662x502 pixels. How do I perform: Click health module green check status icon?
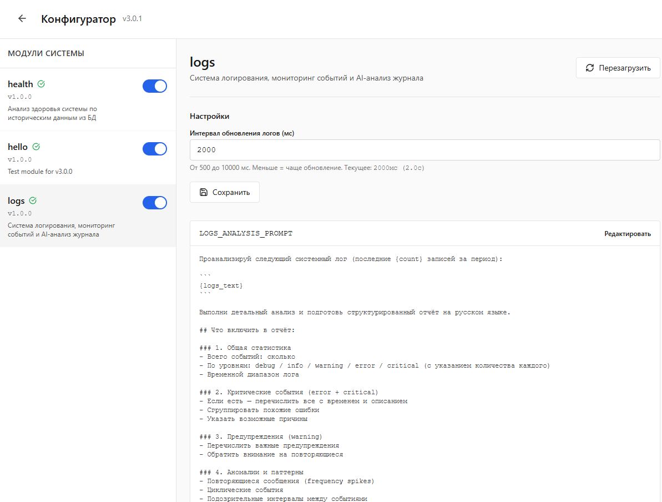(41, 84)
